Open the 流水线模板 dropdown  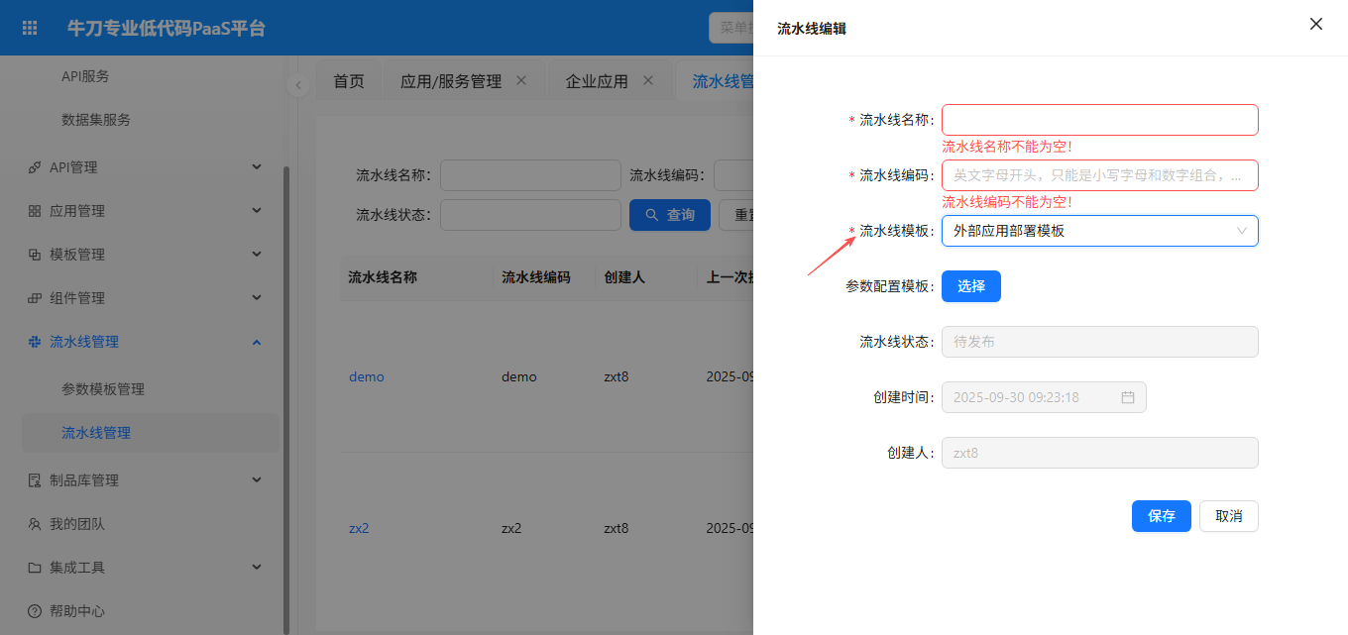tap(1099, 231)
